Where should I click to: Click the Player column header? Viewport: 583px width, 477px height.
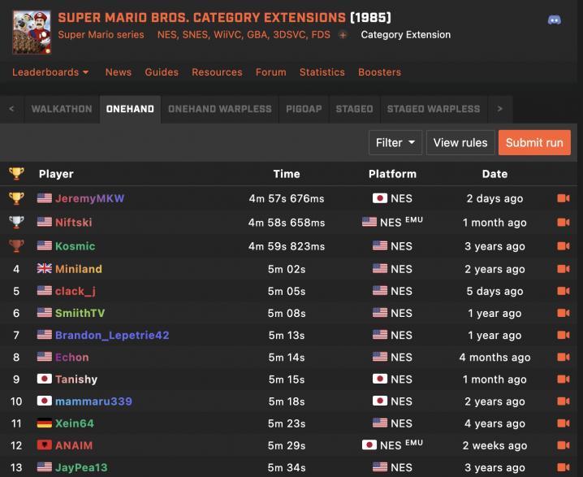56,174
